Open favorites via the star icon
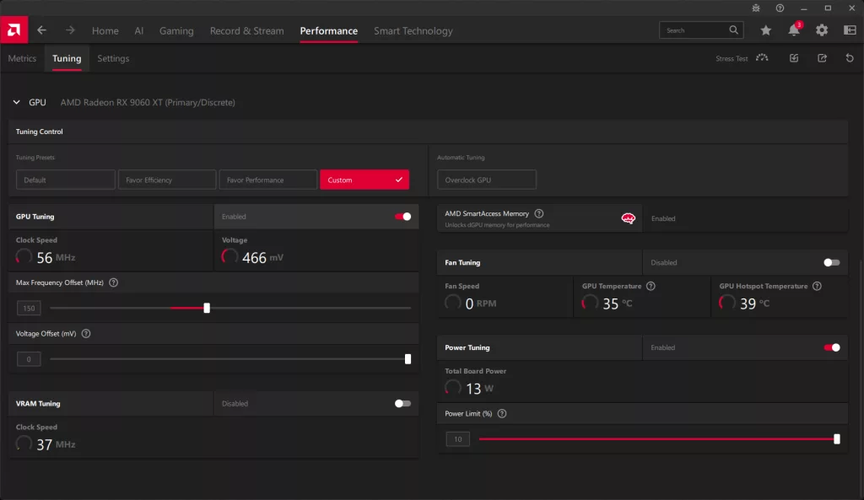Screen dimensions: 864x500 pyautogui.click(x=766, y=31)
